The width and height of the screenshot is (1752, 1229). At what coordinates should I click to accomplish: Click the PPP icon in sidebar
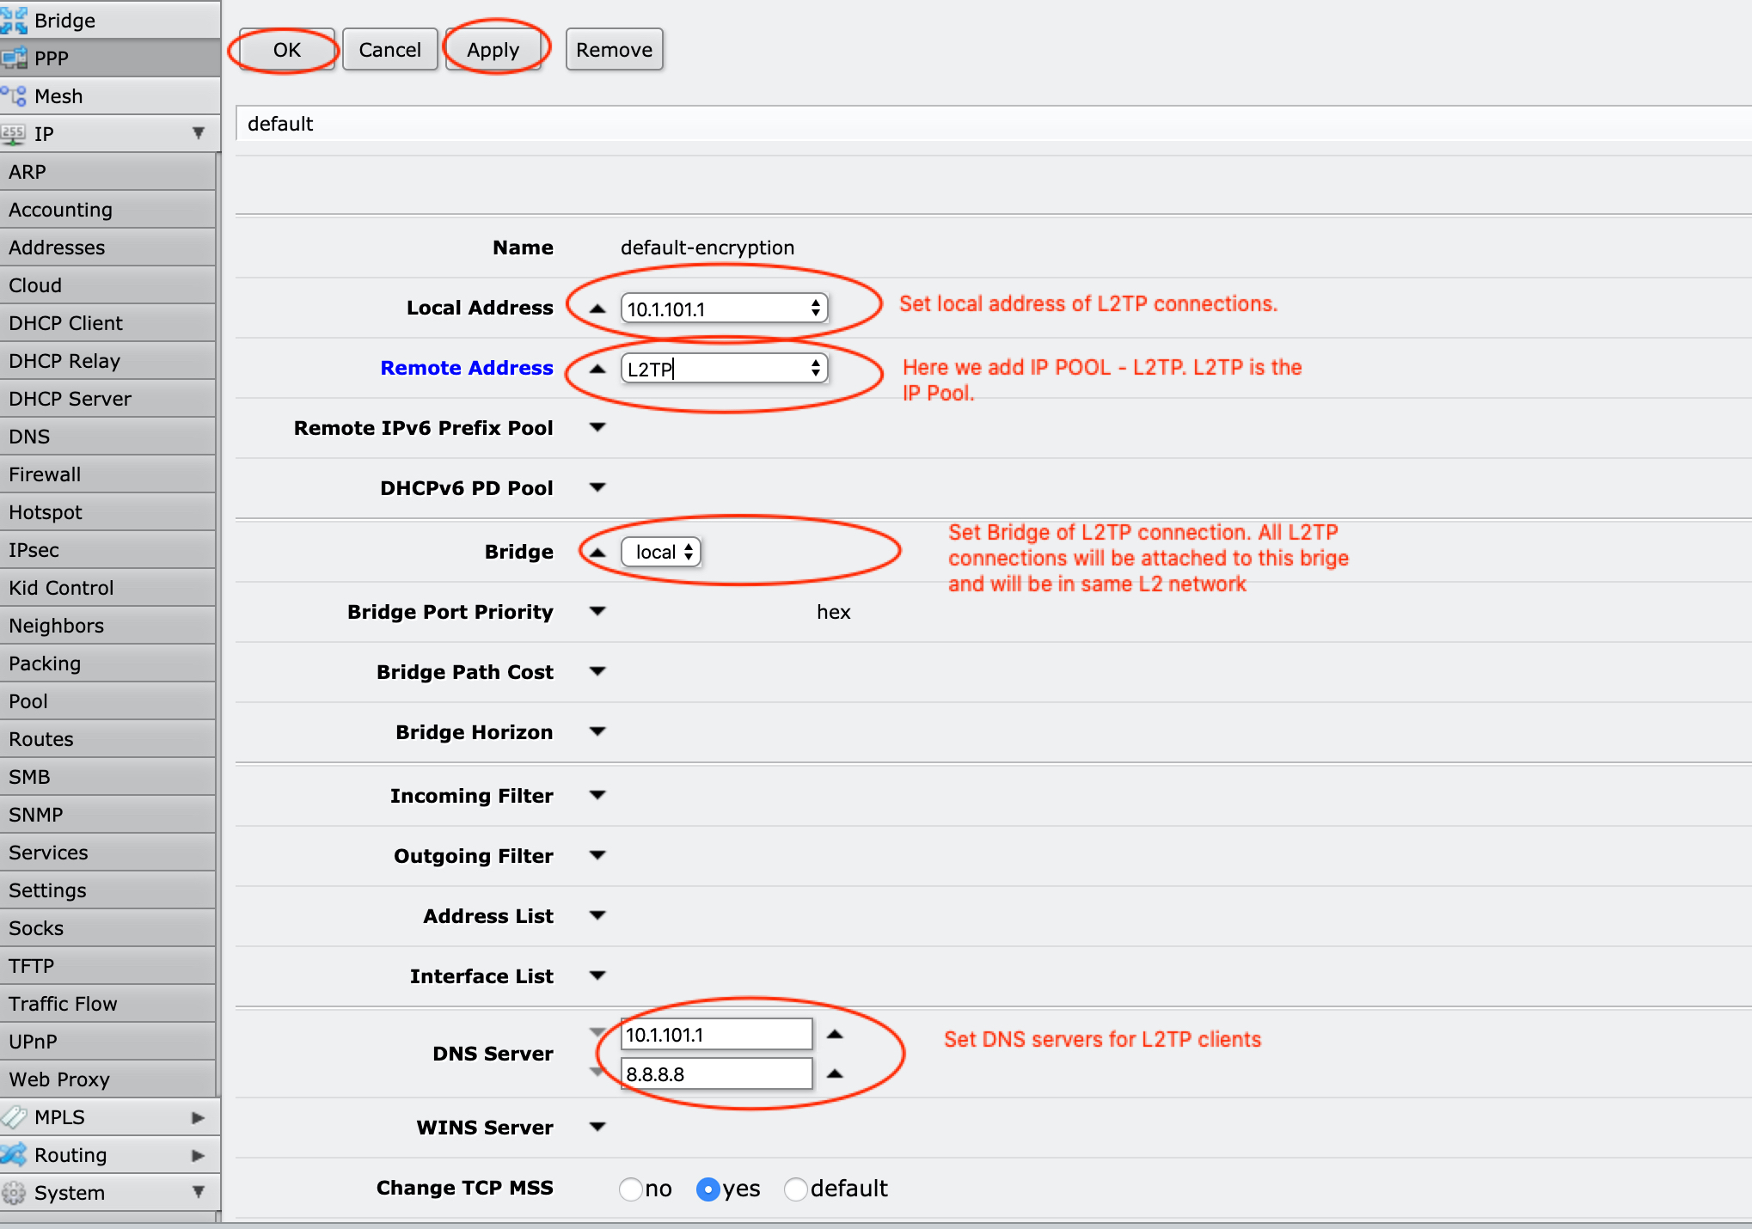tap(15, 58)
